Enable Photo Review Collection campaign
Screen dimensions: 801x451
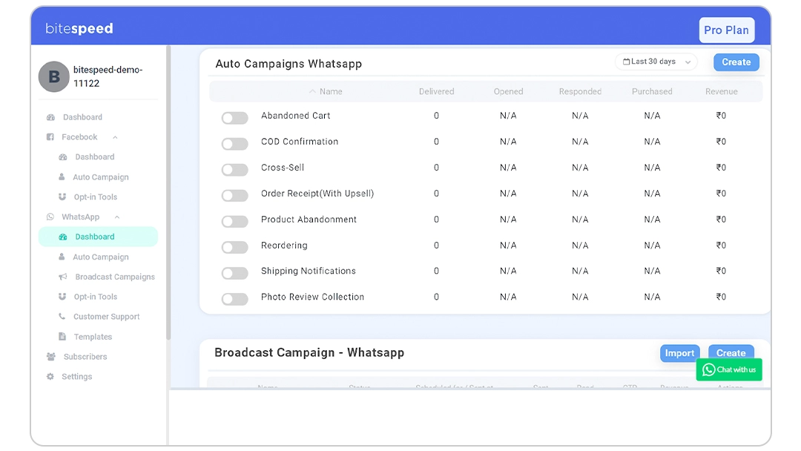pyautogui.click(x=234, y=299)
